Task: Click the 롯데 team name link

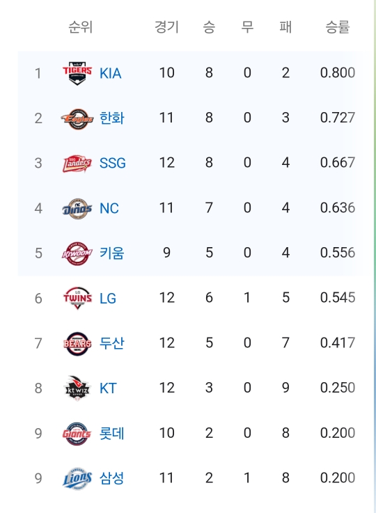Action: (112, 434)
